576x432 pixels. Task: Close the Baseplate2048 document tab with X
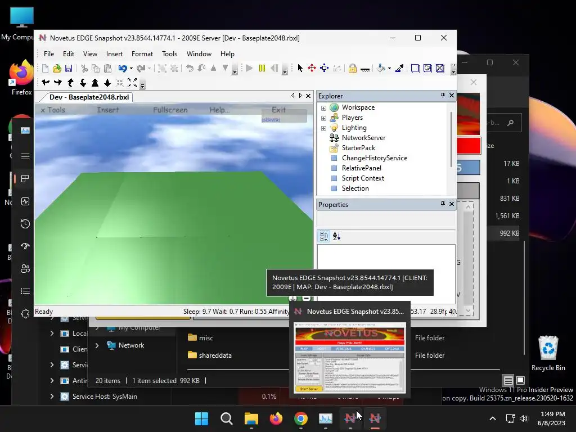coord(308,96)
